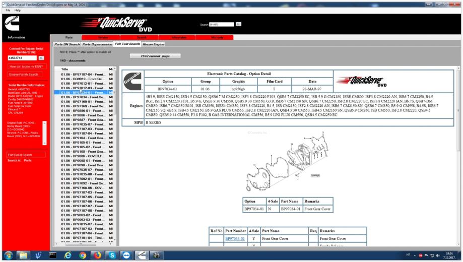Select row 01.06 - BP9104 - Front Gea...
463x262 pixels.
[x=84, y=138]
